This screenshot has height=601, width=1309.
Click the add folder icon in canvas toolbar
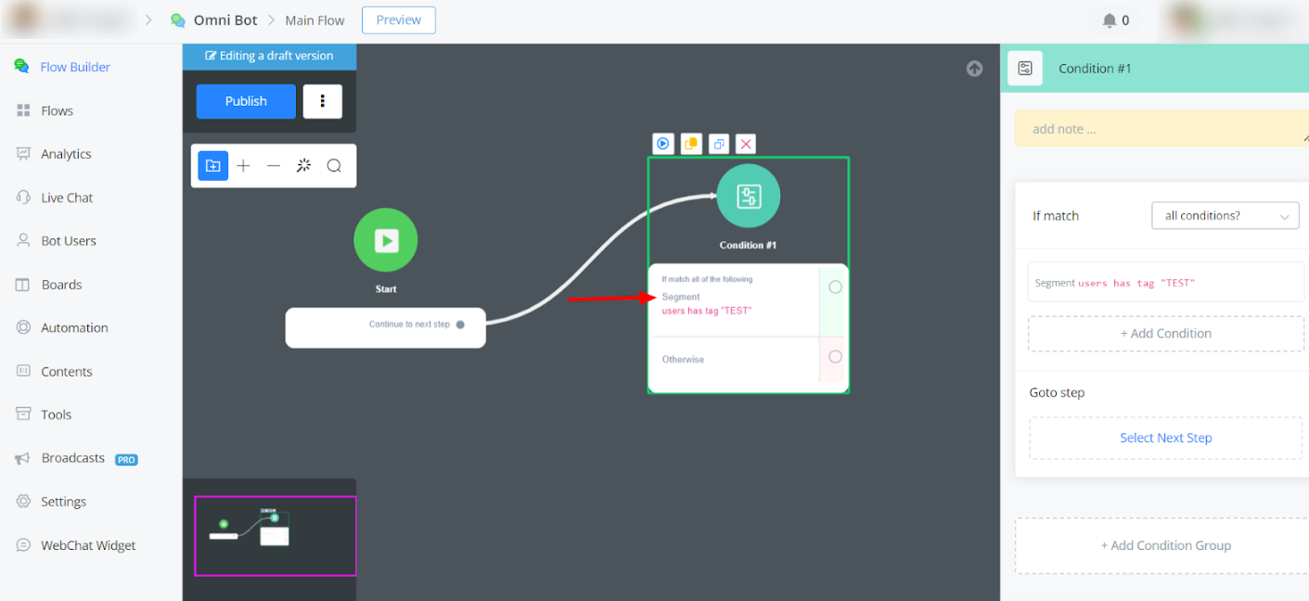212,166
